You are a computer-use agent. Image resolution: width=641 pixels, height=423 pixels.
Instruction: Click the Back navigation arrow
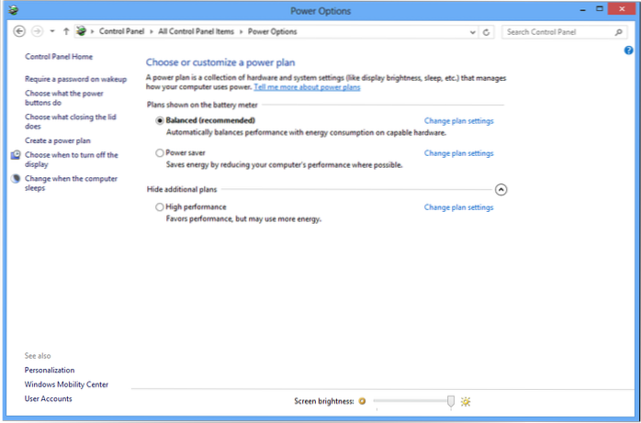[19, 31]
